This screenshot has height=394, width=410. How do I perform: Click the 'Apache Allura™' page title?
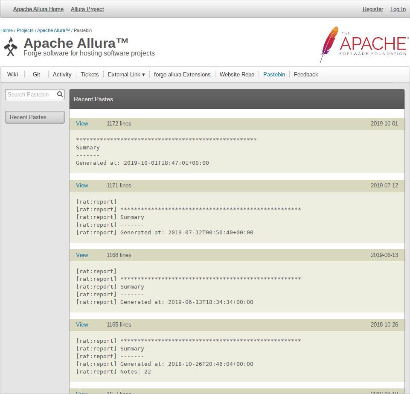pyautogui.click(x=76, y=43)
